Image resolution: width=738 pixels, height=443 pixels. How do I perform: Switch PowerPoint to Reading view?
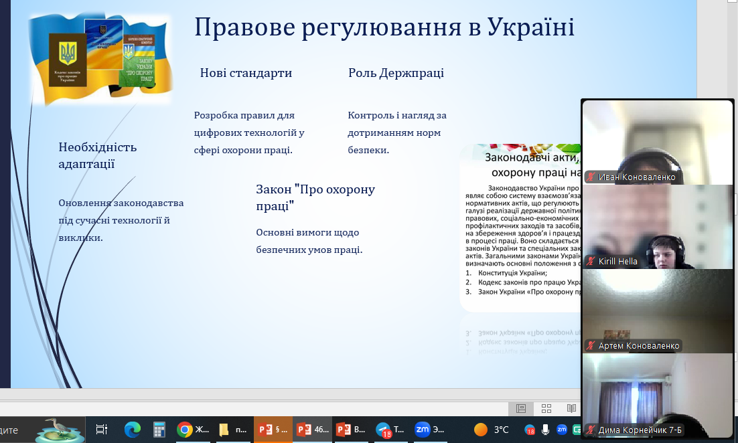point(571,408)
